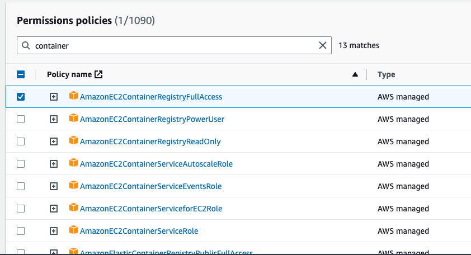Expand AmazonEC2ContainerRegistryPowerUser policy details
Viewport: 471px width, 255px height.
pos(54,119)
